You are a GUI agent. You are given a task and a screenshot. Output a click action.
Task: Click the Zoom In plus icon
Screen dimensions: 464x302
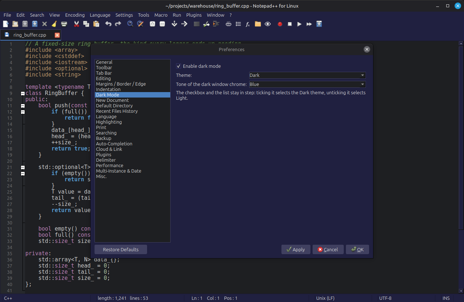coord(152,24)
